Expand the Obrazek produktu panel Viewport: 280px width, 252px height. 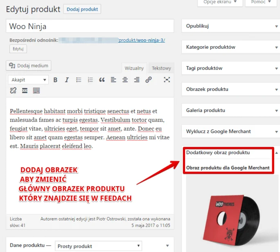(276, 90)
